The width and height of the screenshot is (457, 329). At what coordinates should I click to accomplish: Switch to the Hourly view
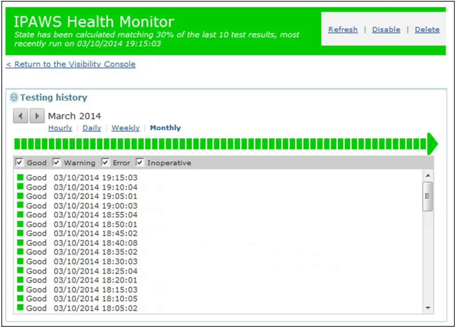[60, 128]
